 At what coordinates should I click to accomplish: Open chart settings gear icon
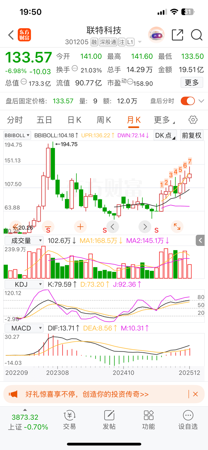coord(193,120)
